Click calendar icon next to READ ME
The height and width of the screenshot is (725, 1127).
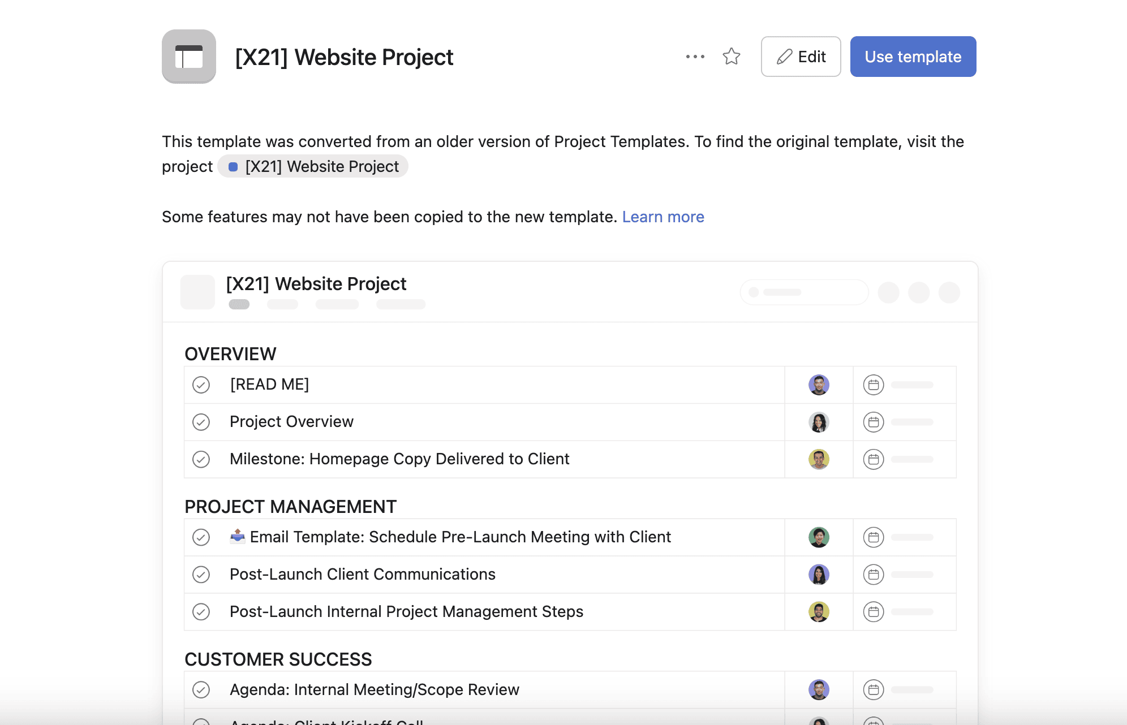pos(873,384)
